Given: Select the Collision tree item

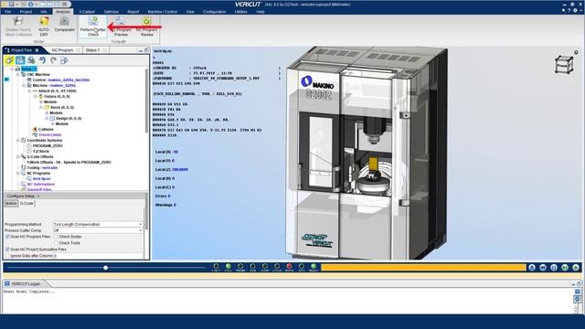Looking at the screenshot, I should [46, 129].
